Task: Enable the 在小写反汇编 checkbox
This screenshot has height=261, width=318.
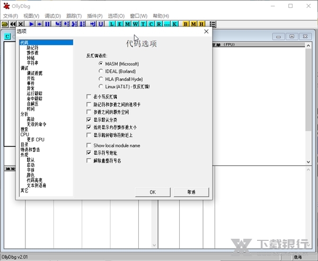Action: coord(89,96)
